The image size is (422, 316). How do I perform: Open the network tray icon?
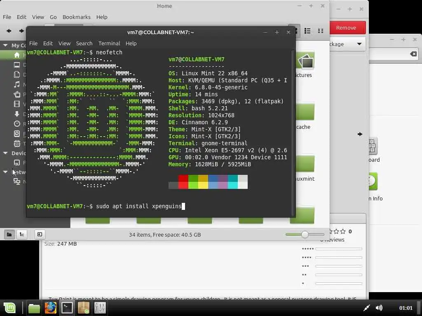point(366,308)
